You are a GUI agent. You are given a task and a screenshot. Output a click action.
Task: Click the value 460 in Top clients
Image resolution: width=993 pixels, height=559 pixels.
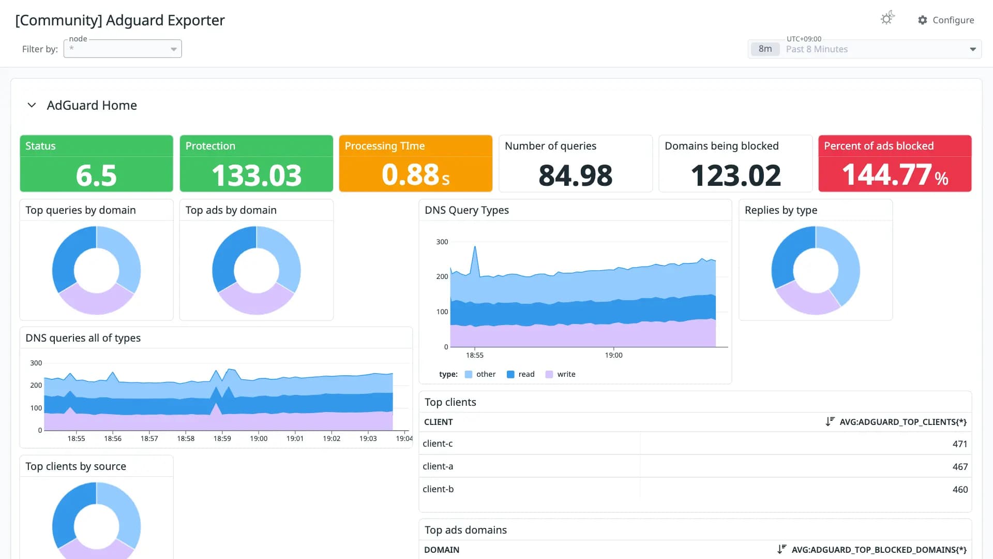tap(960, 490)
